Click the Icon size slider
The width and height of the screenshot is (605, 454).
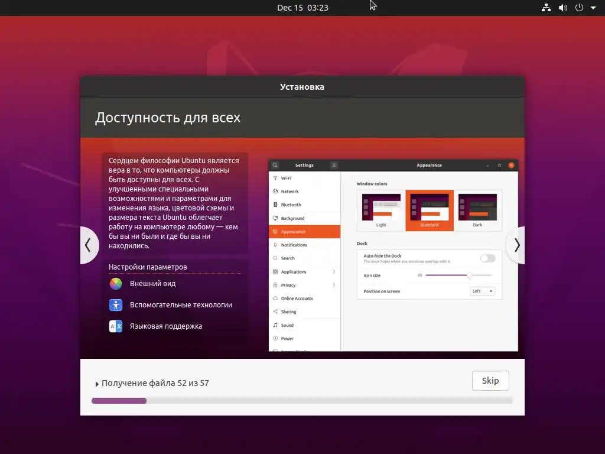point(458,275)
